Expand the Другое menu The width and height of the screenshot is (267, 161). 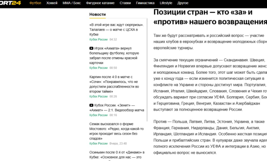[183, 3]
